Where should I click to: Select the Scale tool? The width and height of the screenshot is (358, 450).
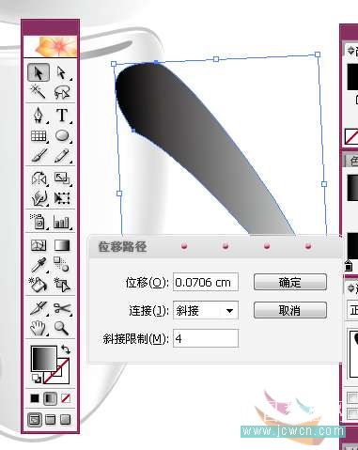(62, 178)
